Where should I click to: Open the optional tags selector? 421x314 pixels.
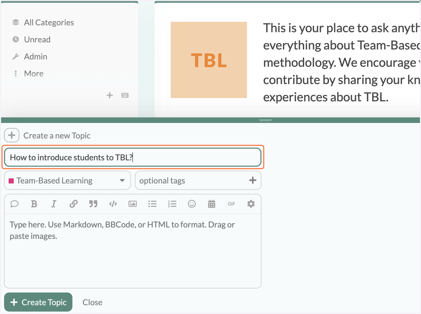tap(198, 181)
